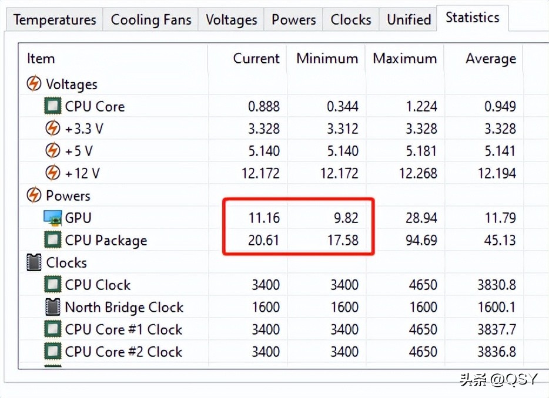Click +12 V average value 12.194
The height and width of the screenshot is (398, 549).
(497, 174)
